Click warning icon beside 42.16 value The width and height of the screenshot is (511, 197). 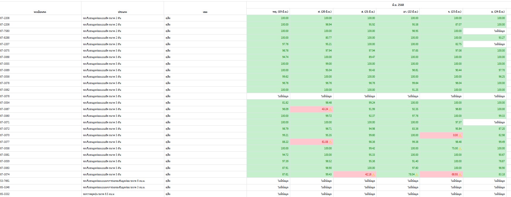[373, 174]
